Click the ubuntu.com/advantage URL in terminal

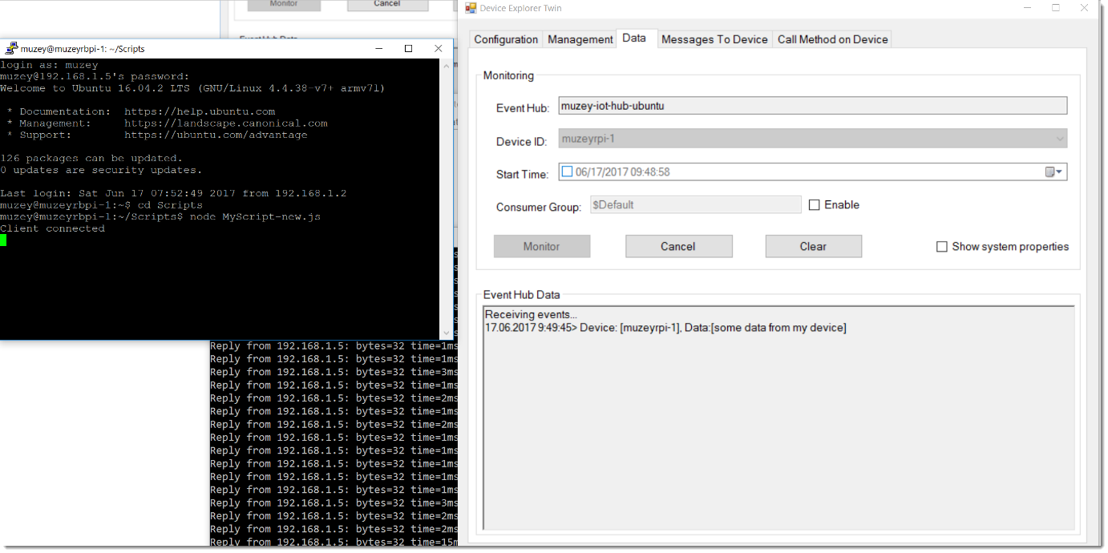tap(216, 135)
